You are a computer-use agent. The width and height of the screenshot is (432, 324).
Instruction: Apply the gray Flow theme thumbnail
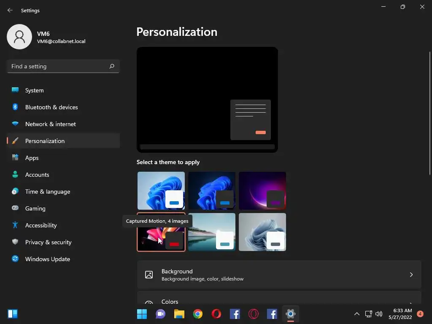(262, 232)
